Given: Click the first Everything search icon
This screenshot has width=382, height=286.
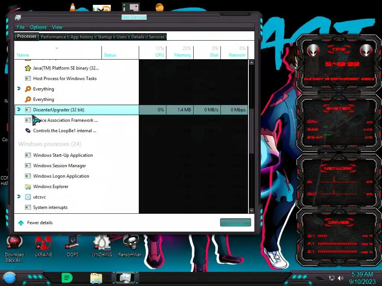Looking at the screenshot, I should [28, 89].
